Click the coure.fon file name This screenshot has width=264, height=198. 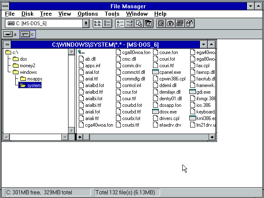click(169, 52)
